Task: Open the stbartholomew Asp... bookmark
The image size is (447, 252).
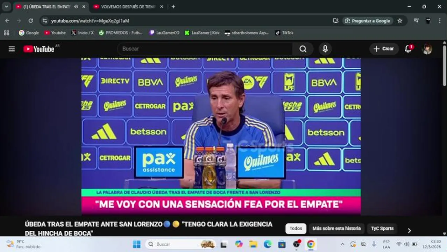Action: [x=247, y=33]
